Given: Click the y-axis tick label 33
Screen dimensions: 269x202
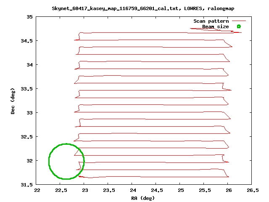Looking at the screenshot, I should [29, 113].
